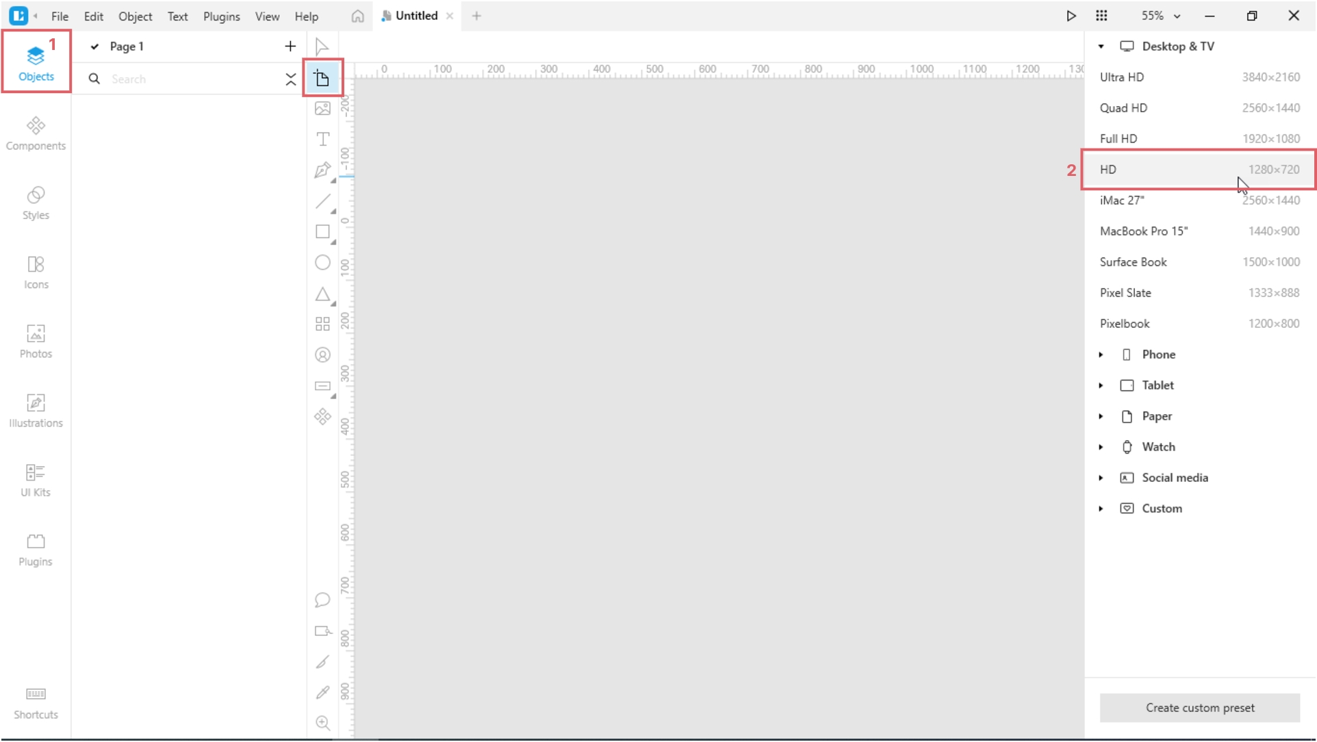Open the Text menu
Image resolution: width=1317 pixels, height=742 pixels.
(177, 16)
